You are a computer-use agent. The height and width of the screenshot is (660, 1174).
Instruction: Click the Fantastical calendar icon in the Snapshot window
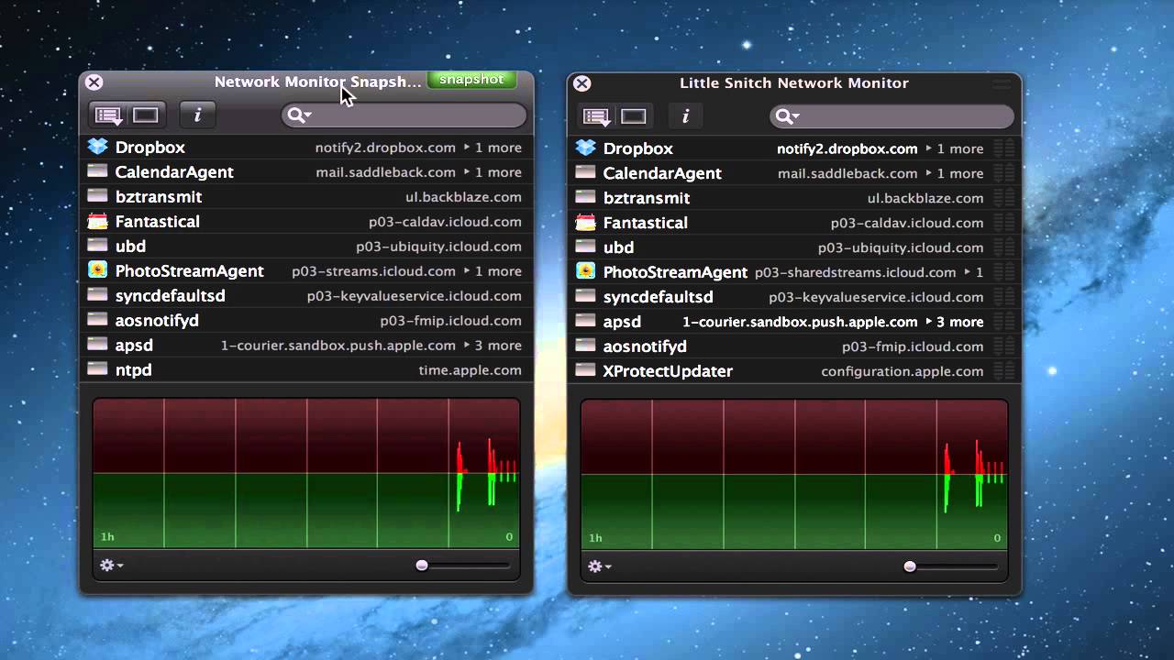click(98, 221)
